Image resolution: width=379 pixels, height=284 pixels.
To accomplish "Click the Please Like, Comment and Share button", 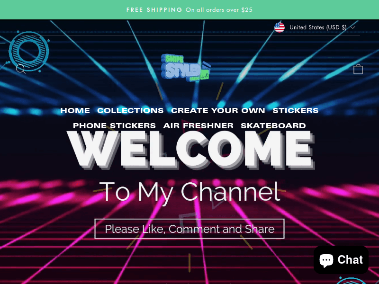I will 189,229.
